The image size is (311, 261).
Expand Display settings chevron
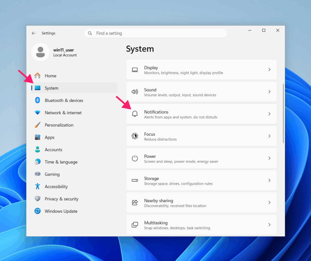[269, 70]
